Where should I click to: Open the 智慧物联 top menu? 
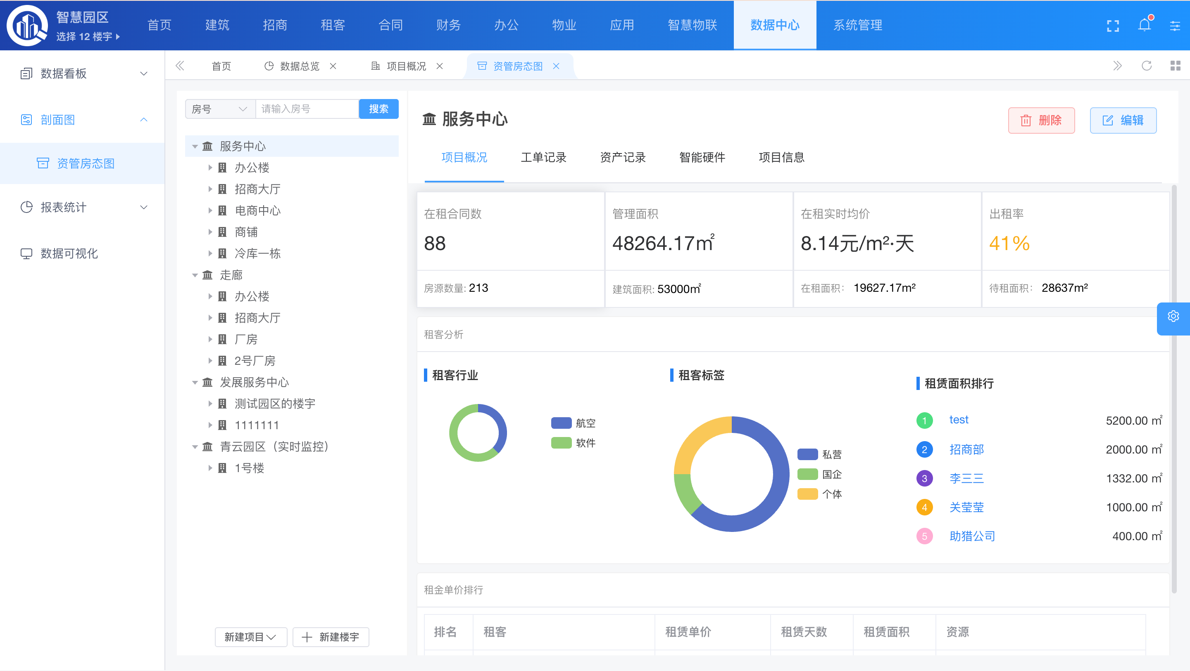pyautogui.click(x=692, y=25)
